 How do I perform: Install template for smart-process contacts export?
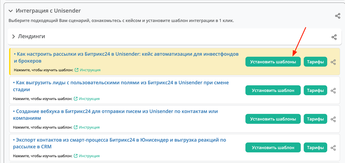273,147
